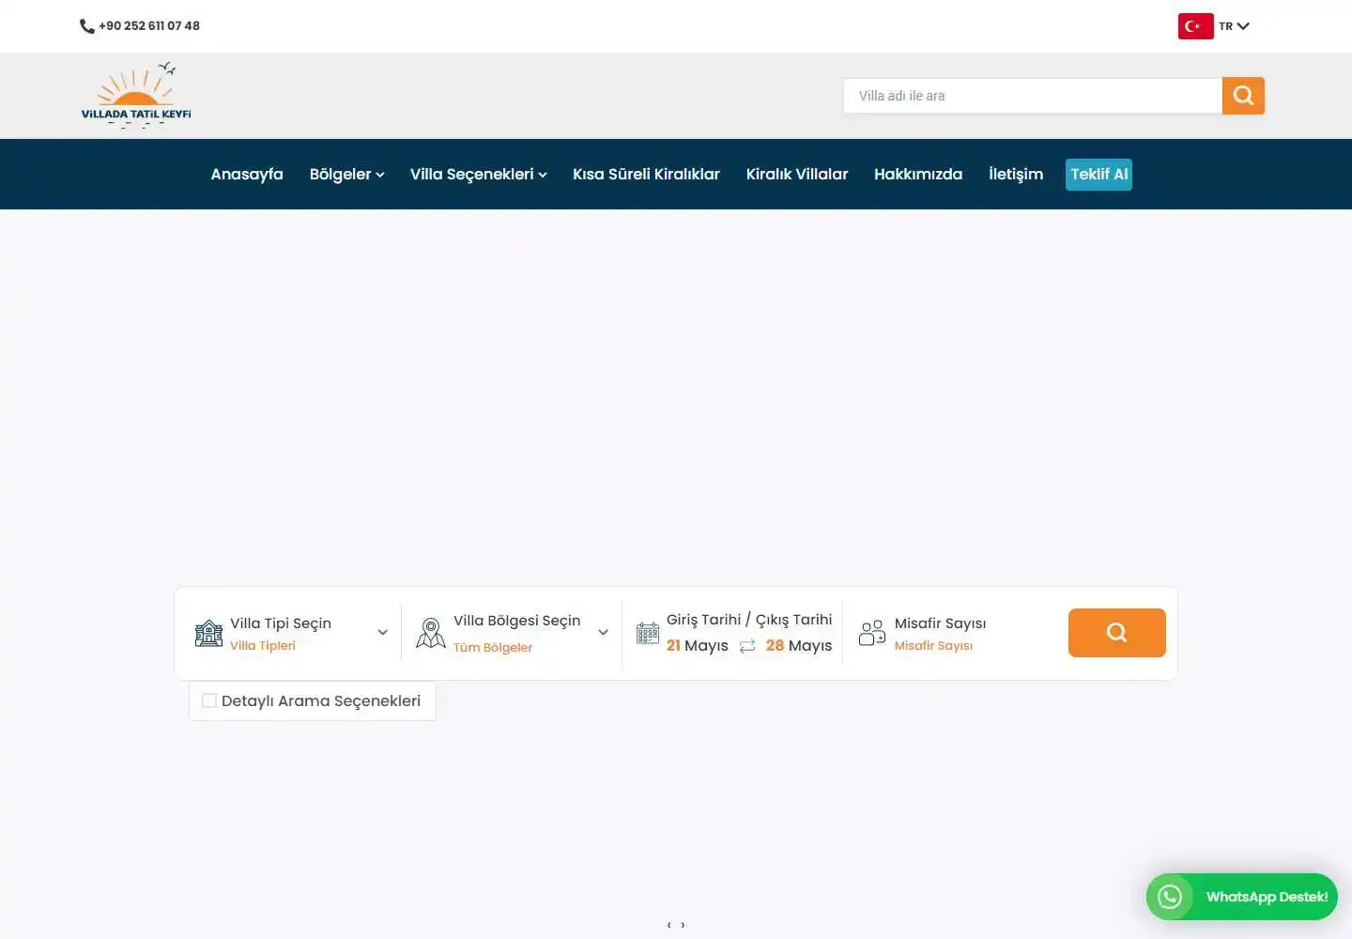Click the guests people icon

point(872,633)
